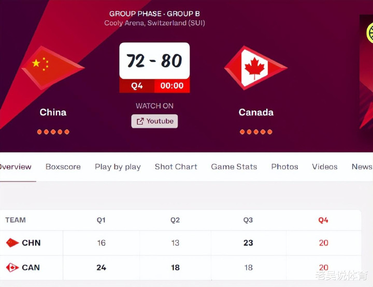The height and width of the screenshot is (287, 373).
Task: Go to the Videos tab
Action: click(325, 167)
